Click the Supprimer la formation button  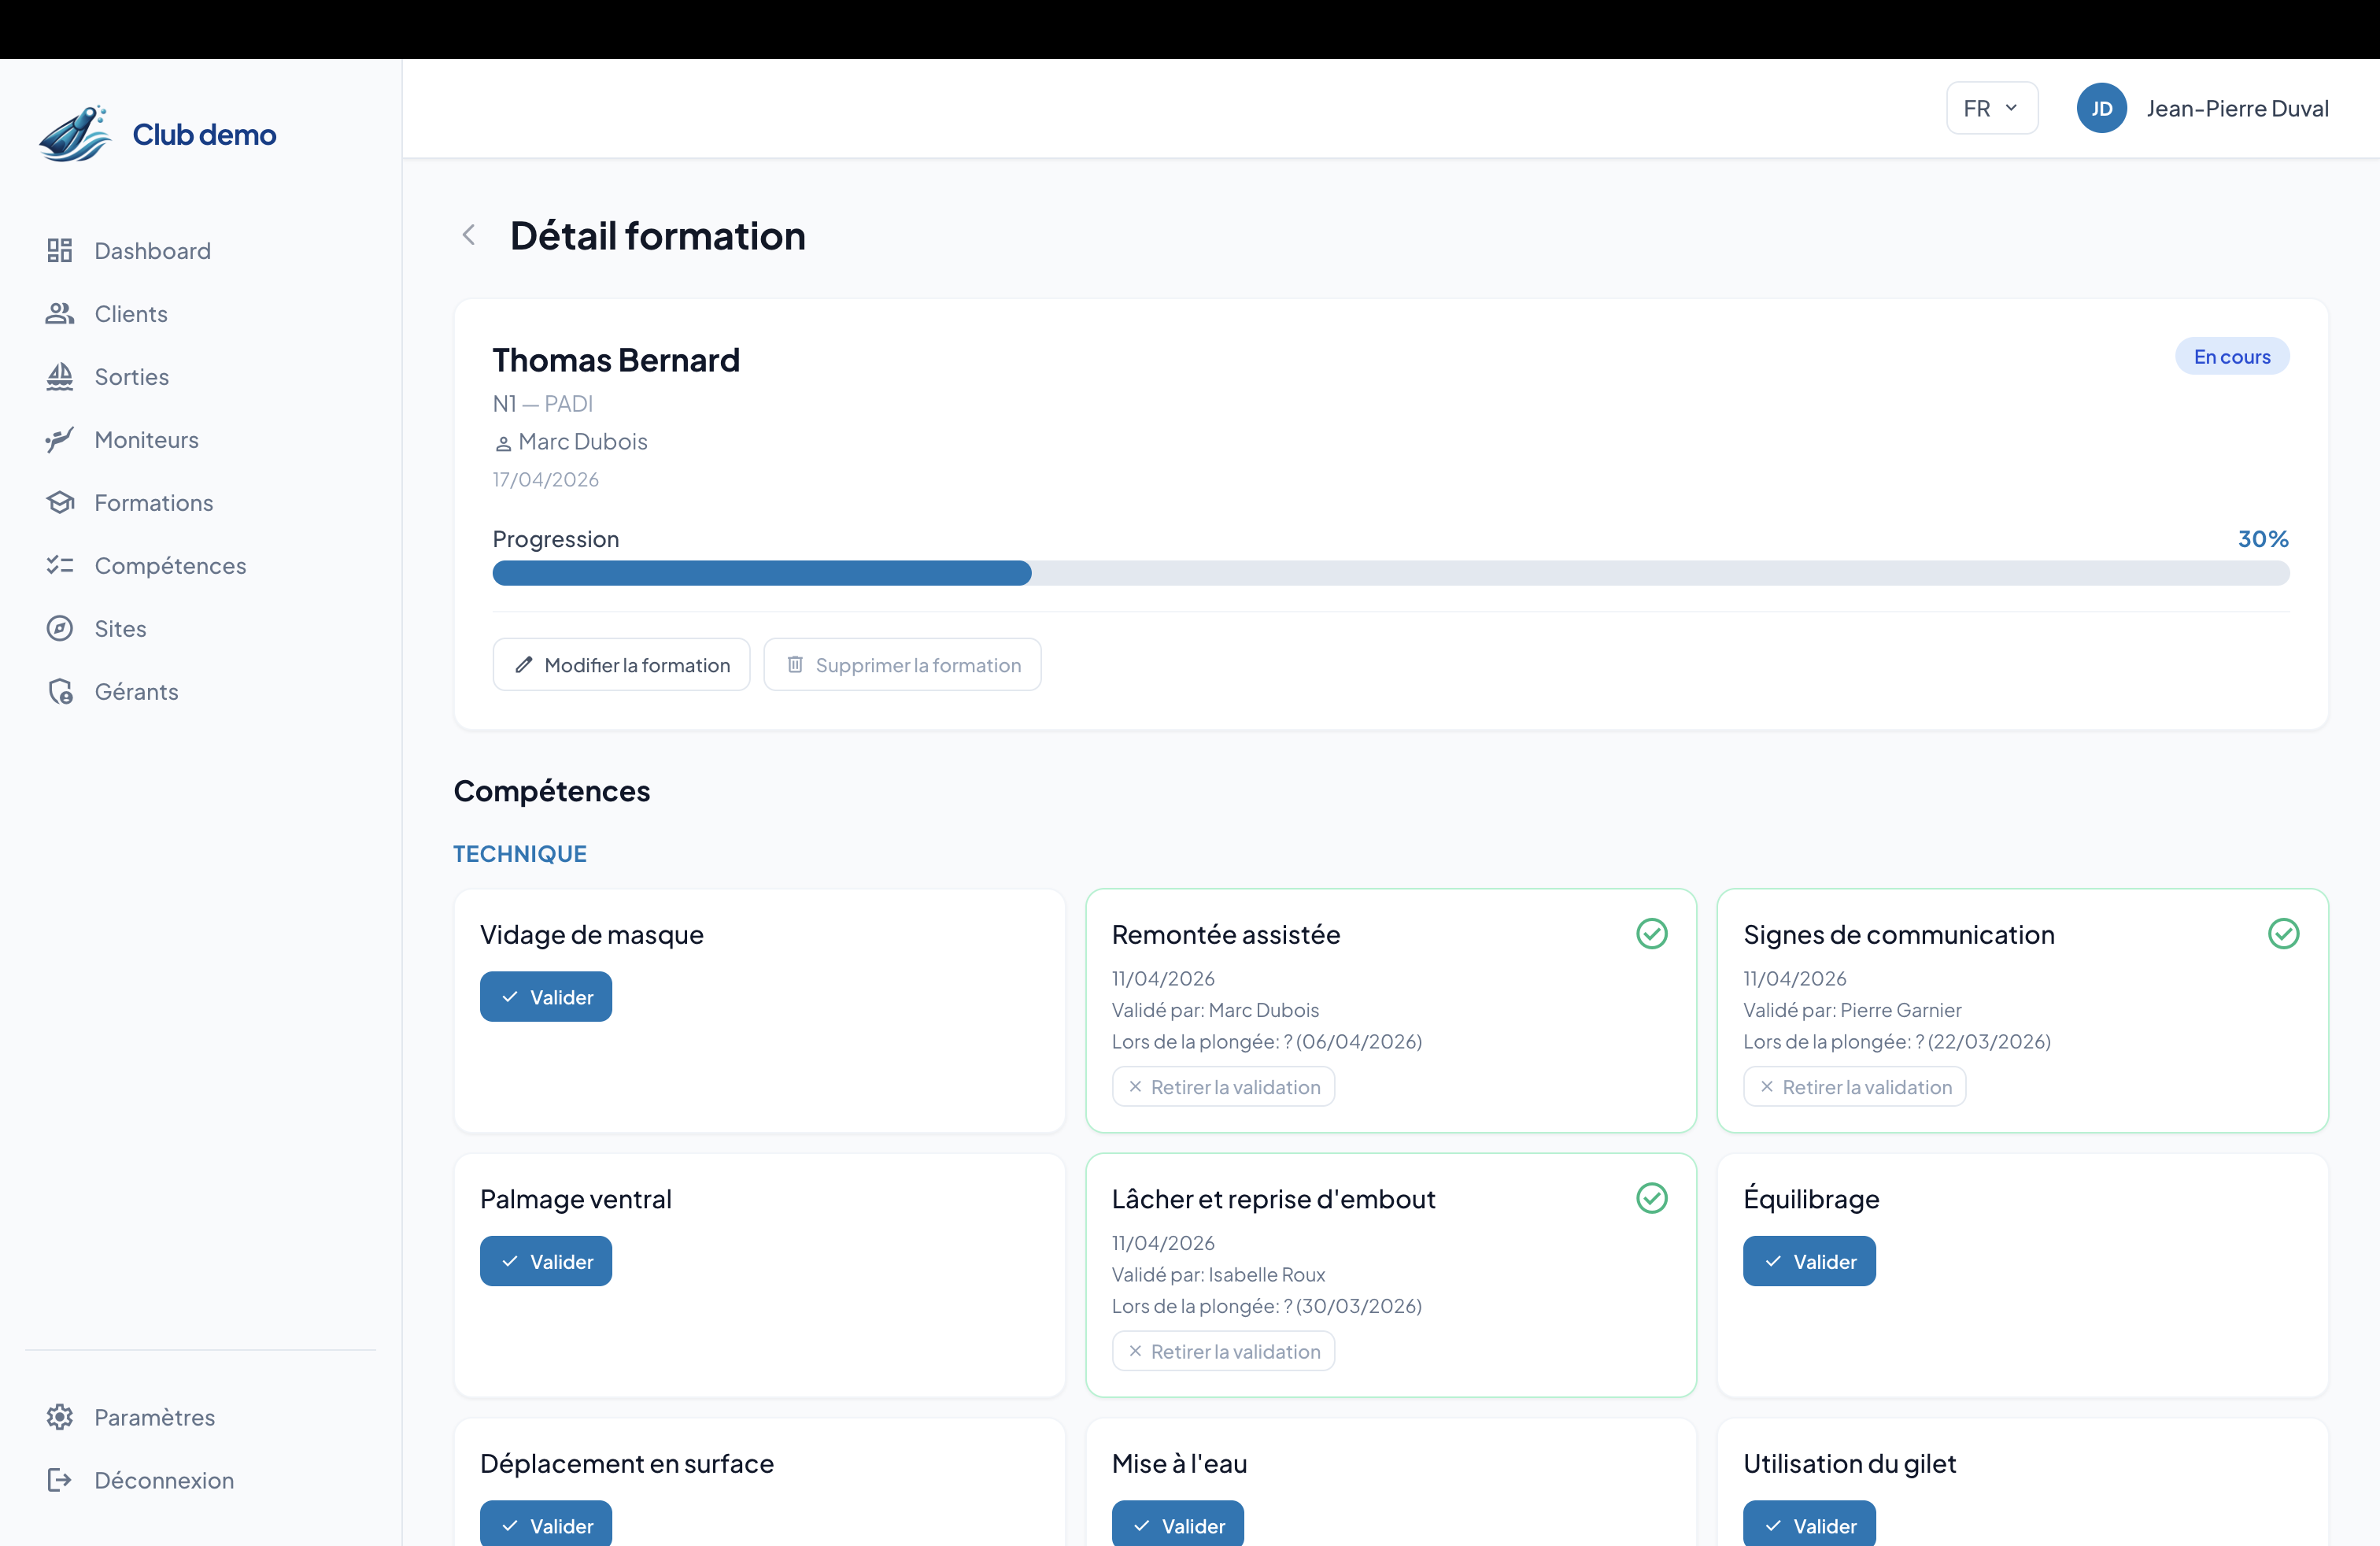[902, 665]
